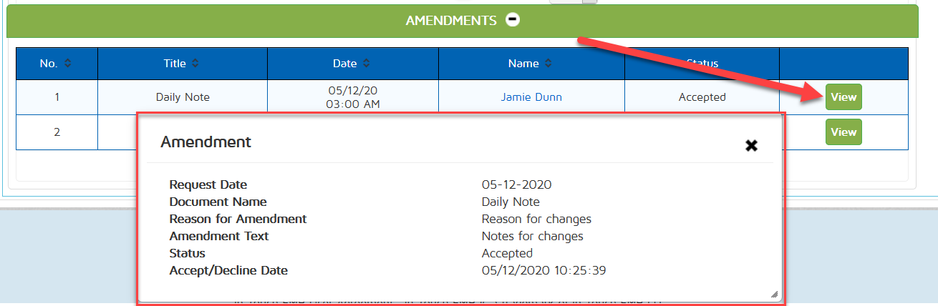Sort the table by No. column
This screenshot has width=938, height=306.
click(x=68, y=64)
